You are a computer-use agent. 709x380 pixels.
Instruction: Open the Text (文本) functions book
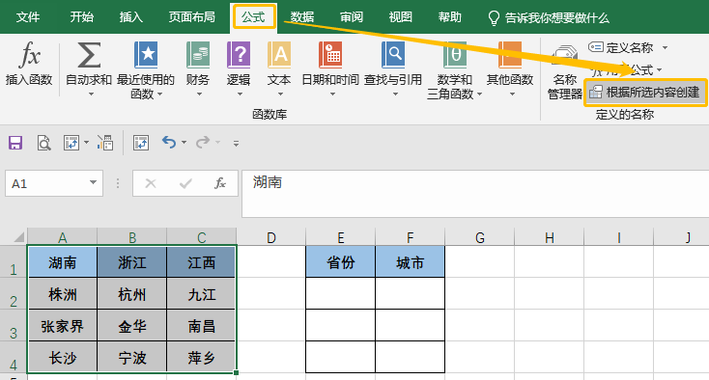pyautogui.click(x=279, y=55)
